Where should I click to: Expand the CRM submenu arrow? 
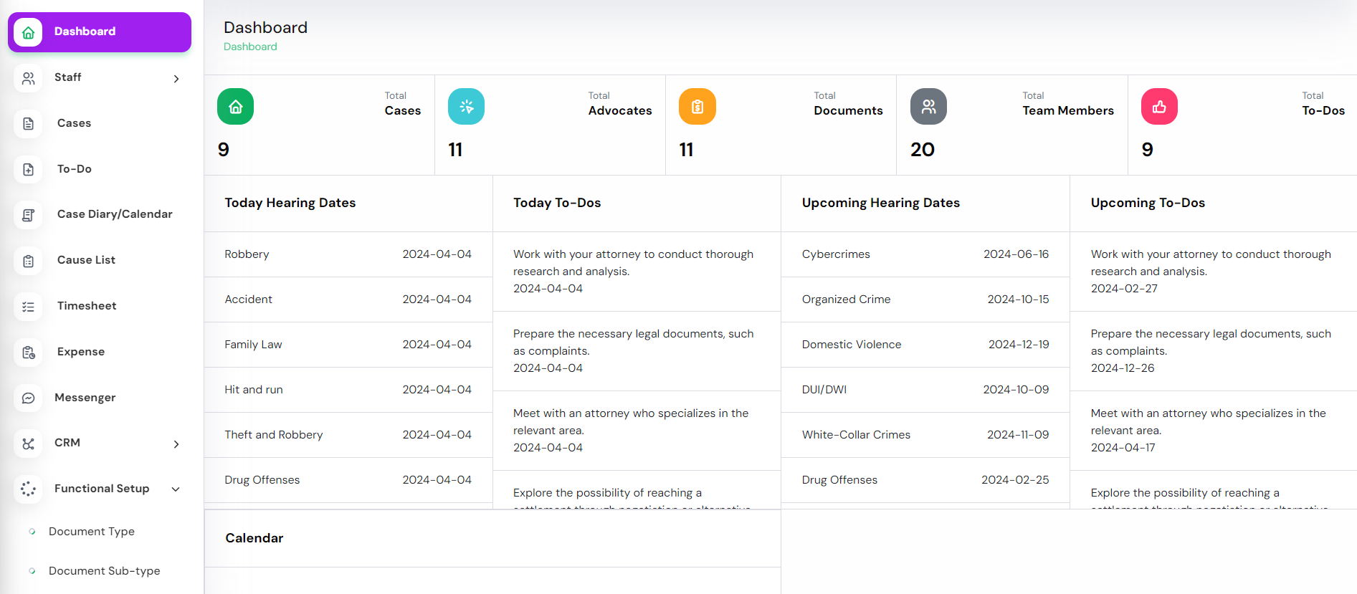click(176, 444)
